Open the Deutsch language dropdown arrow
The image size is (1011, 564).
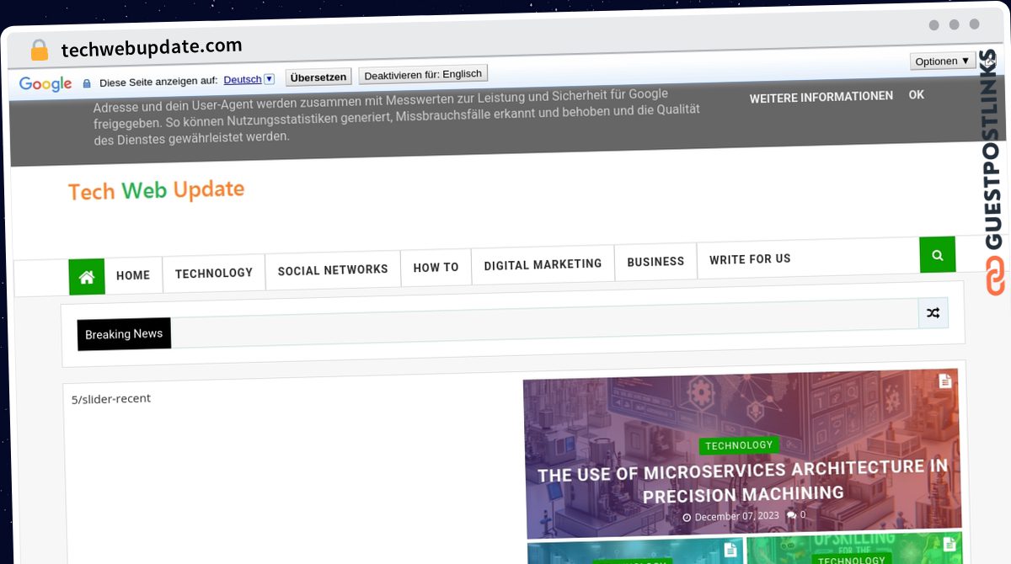[269, 79]
